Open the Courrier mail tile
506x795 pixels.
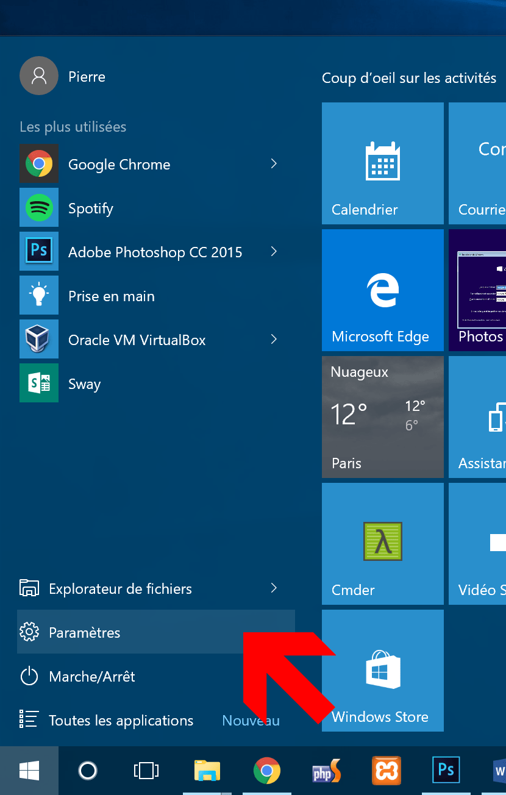[477, 163]
